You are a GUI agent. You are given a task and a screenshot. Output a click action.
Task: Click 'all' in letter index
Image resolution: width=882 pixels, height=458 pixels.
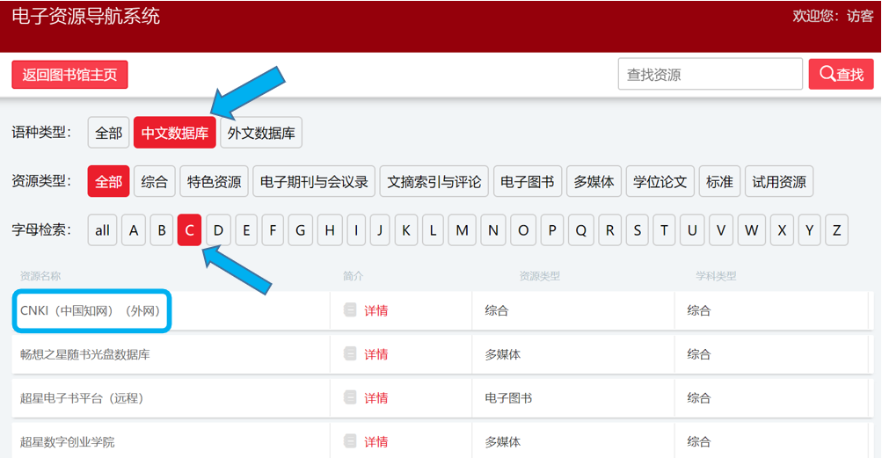click(x=103, y=230)
